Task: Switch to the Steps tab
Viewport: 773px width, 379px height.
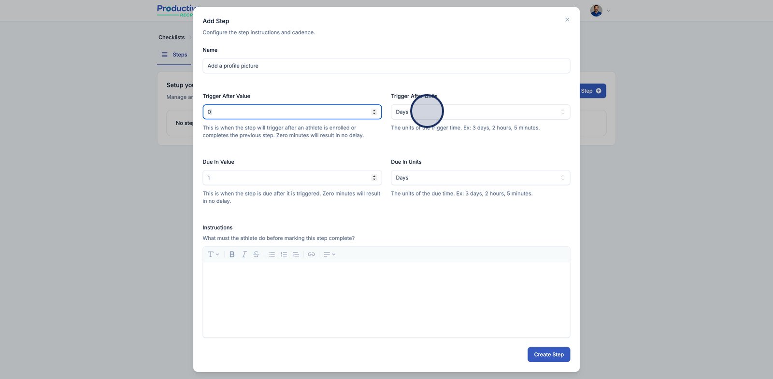Action: (174, 55)
